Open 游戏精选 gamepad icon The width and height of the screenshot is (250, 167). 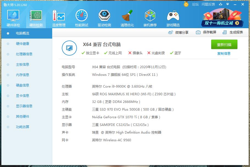click(x=173, y=16)
